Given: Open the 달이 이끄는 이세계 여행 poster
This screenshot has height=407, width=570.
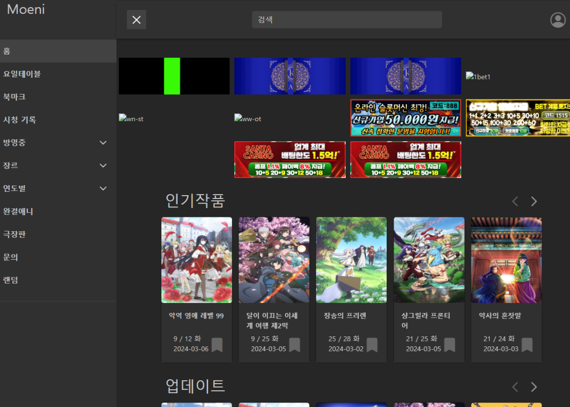Looking at the screenshot, I should (274, 260).
